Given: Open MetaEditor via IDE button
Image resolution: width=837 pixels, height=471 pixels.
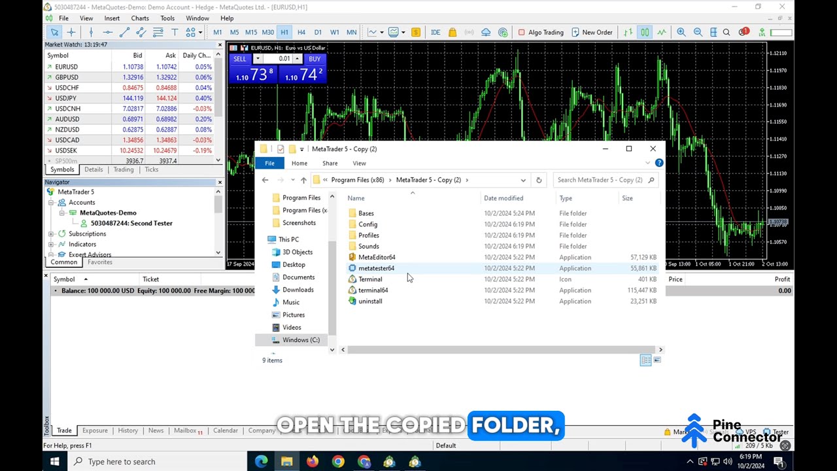Looking at the screenshot, I should point(436,32).
